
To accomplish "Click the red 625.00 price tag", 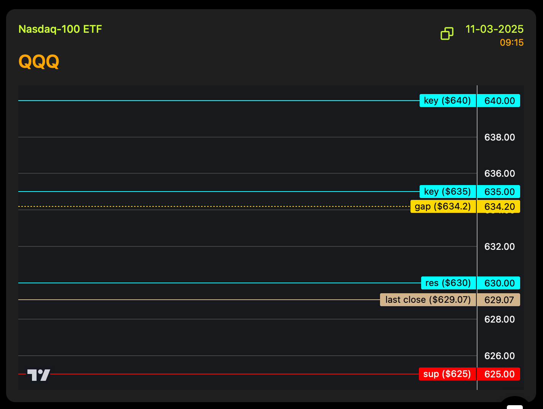I will point(499,374).
